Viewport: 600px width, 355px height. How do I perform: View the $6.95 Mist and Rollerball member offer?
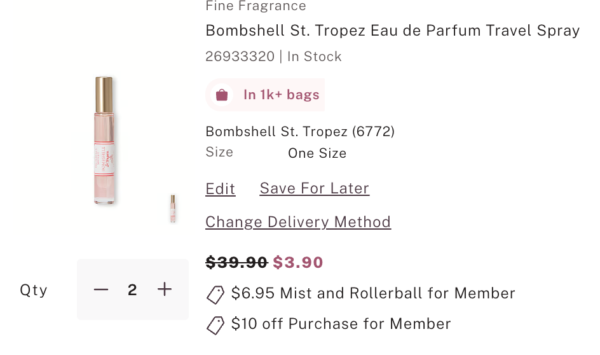pyautogui.click(x=373, y=293)
